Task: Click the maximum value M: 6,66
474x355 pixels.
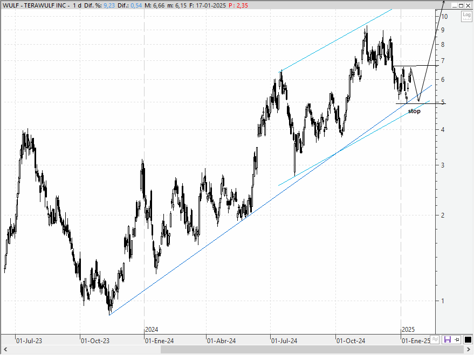Action: click(x=154, y=5)
